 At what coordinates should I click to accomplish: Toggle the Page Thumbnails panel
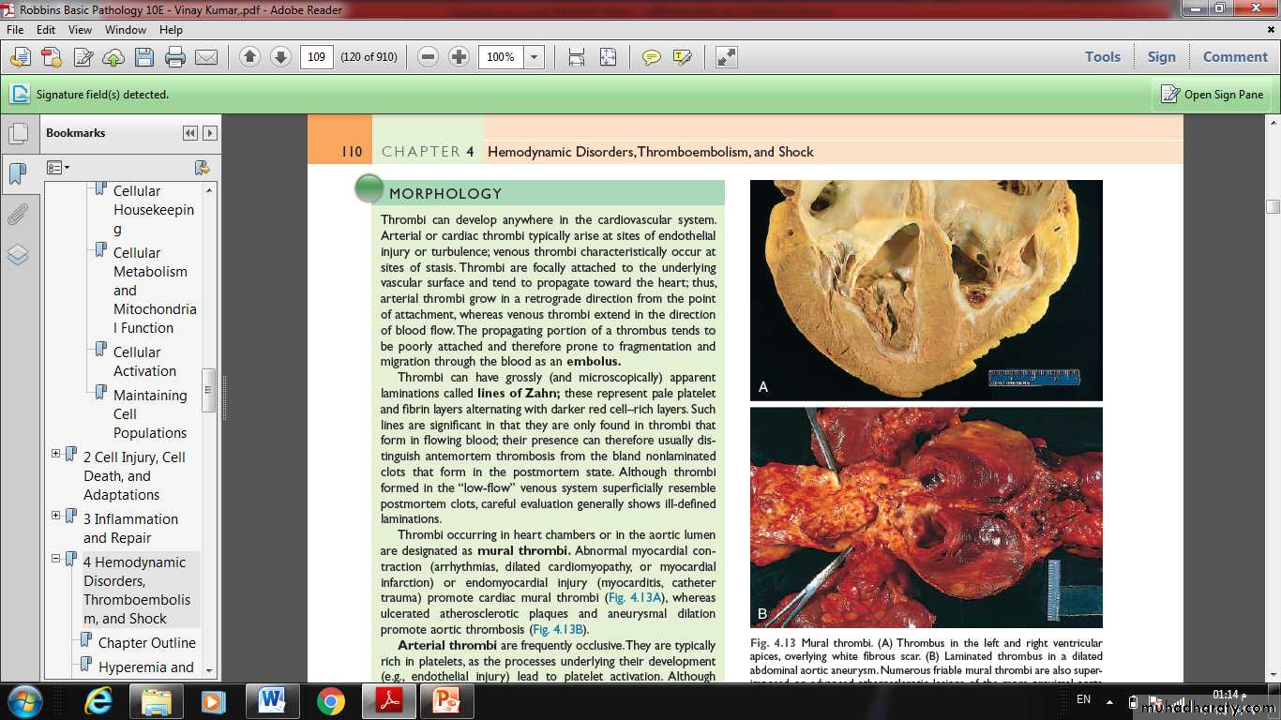pos(18,133)
